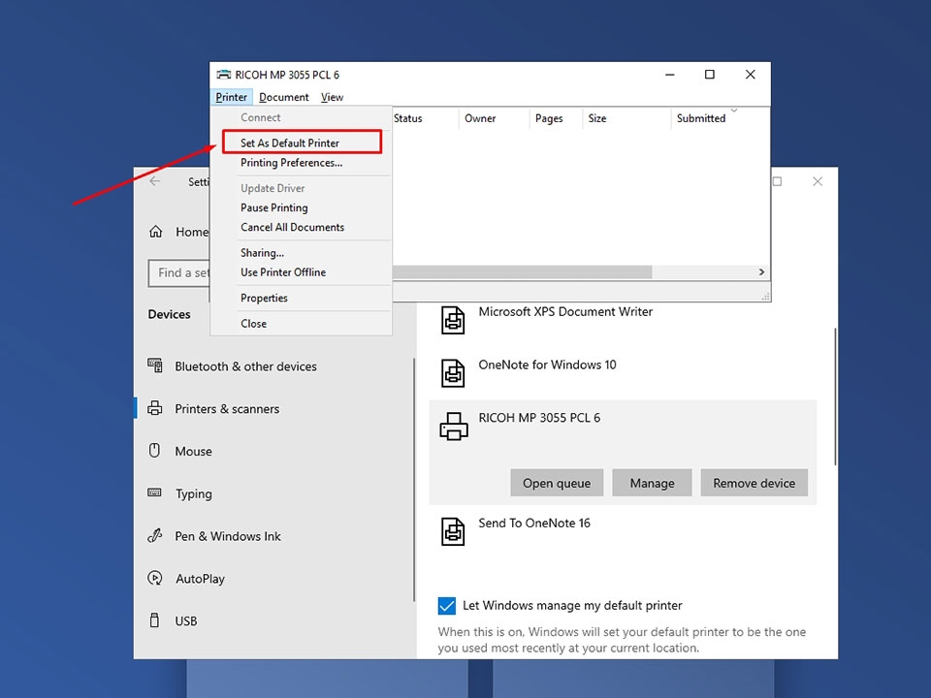The image size is (931, 698).
Task: Click the RICOH MP 3055 PCL 6 printer icon
Action: click(454, 427)
